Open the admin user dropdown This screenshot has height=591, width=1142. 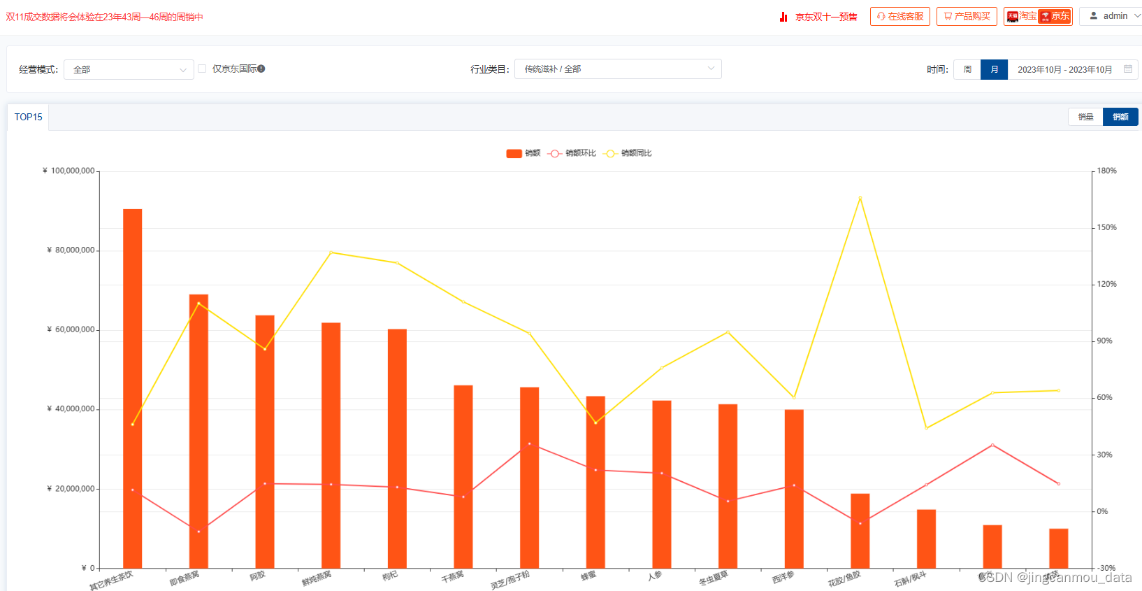pos(1114,16)
